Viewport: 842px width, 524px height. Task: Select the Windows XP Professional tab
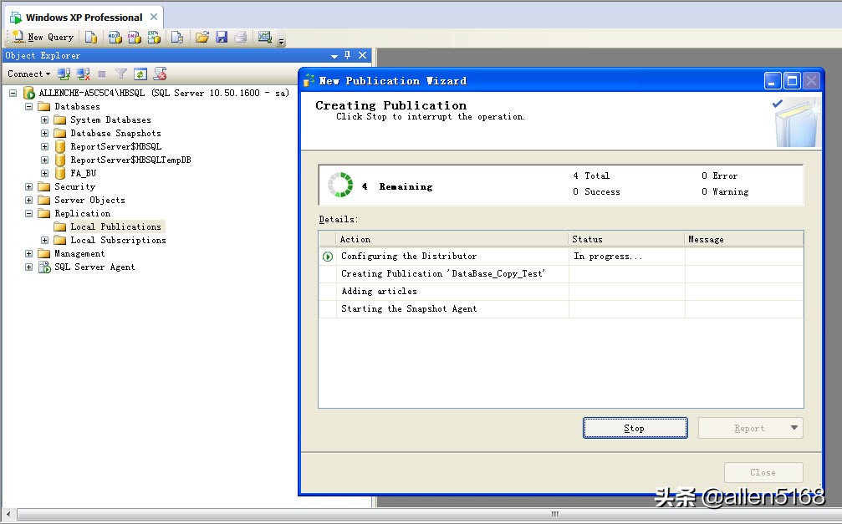[84, 18]
